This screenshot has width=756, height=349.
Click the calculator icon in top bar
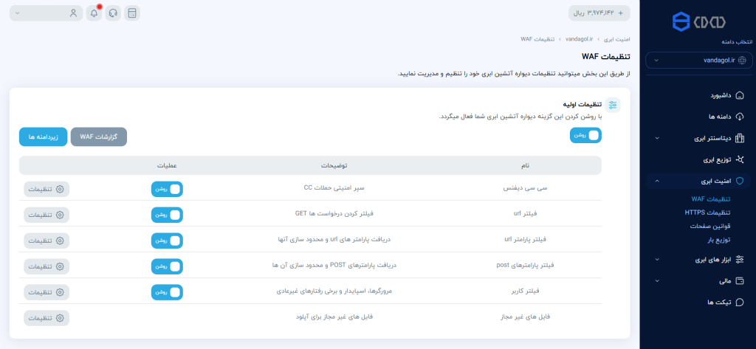132,13
